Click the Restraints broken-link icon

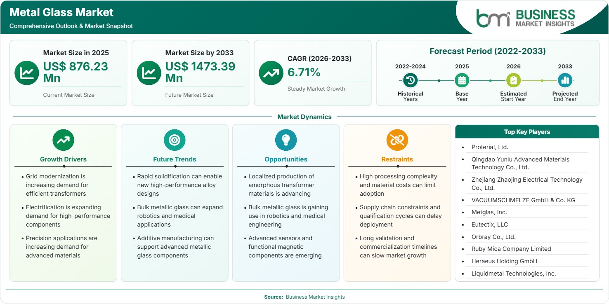click(x=397, y=140)
